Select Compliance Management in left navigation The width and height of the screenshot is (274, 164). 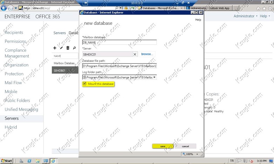17,53
